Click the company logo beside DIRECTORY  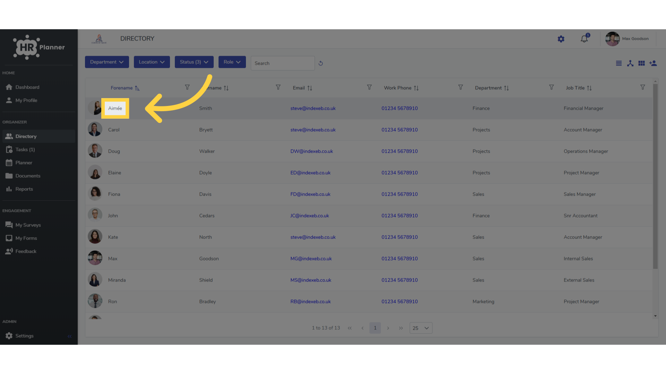99,39
